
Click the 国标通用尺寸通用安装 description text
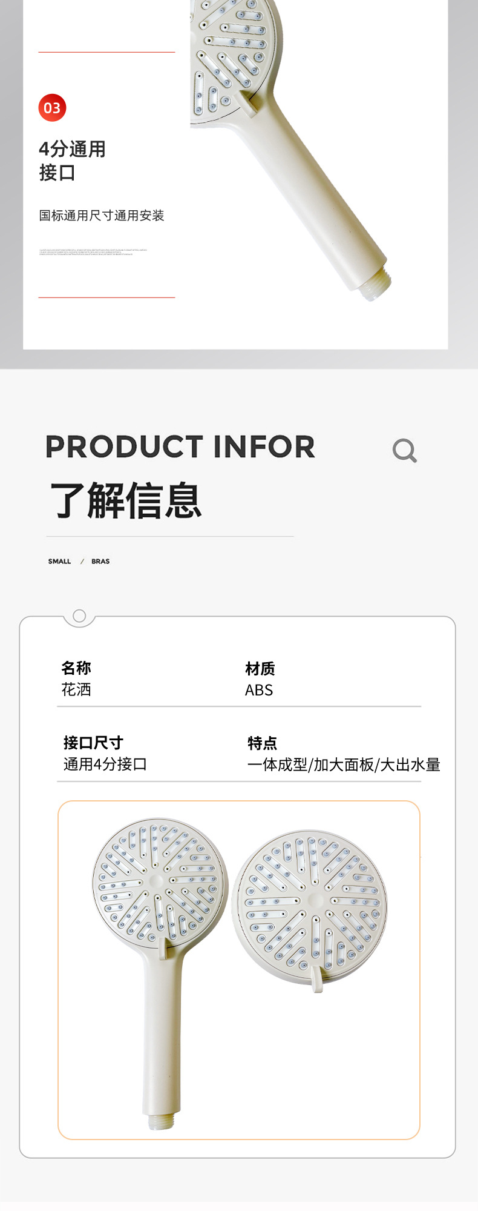102,216
